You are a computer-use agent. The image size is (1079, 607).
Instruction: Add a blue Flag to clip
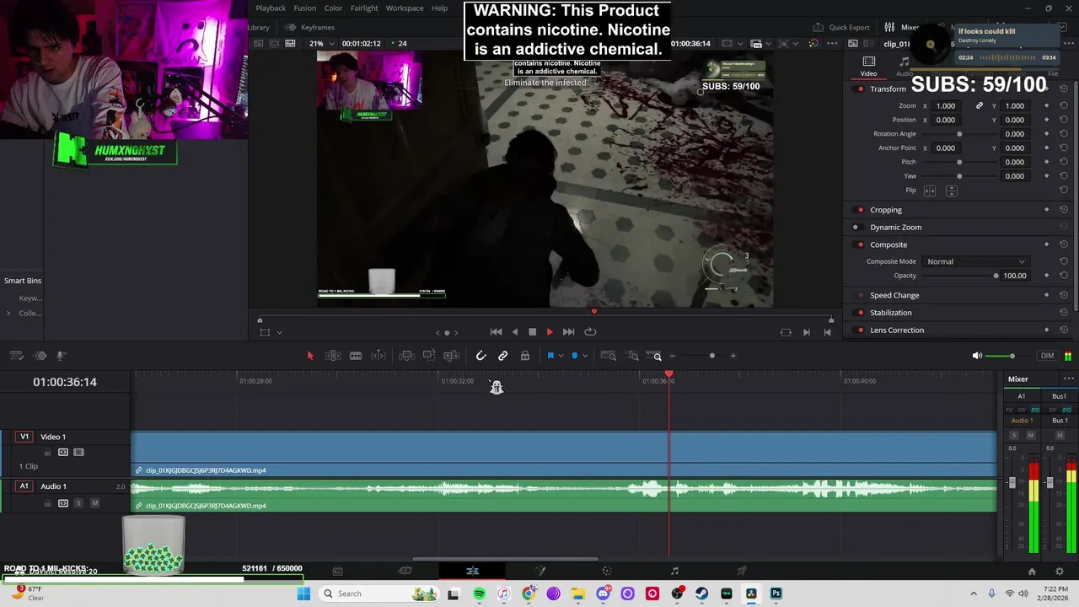[x=550, y=356]
